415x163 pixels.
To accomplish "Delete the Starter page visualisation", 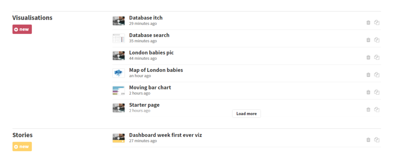I will pyautogui.click(x=368, y=109).
